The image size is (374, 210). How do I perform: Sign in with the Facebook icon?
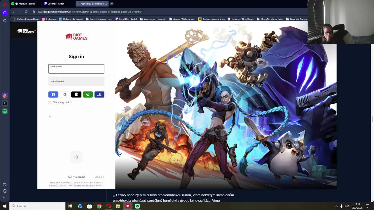[x=53, y=94]
